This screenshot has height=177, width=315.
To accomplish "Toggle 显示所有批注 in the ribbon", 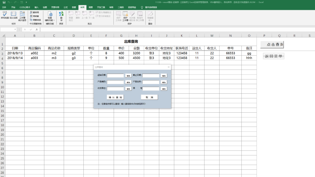I will tap(103, 16).
